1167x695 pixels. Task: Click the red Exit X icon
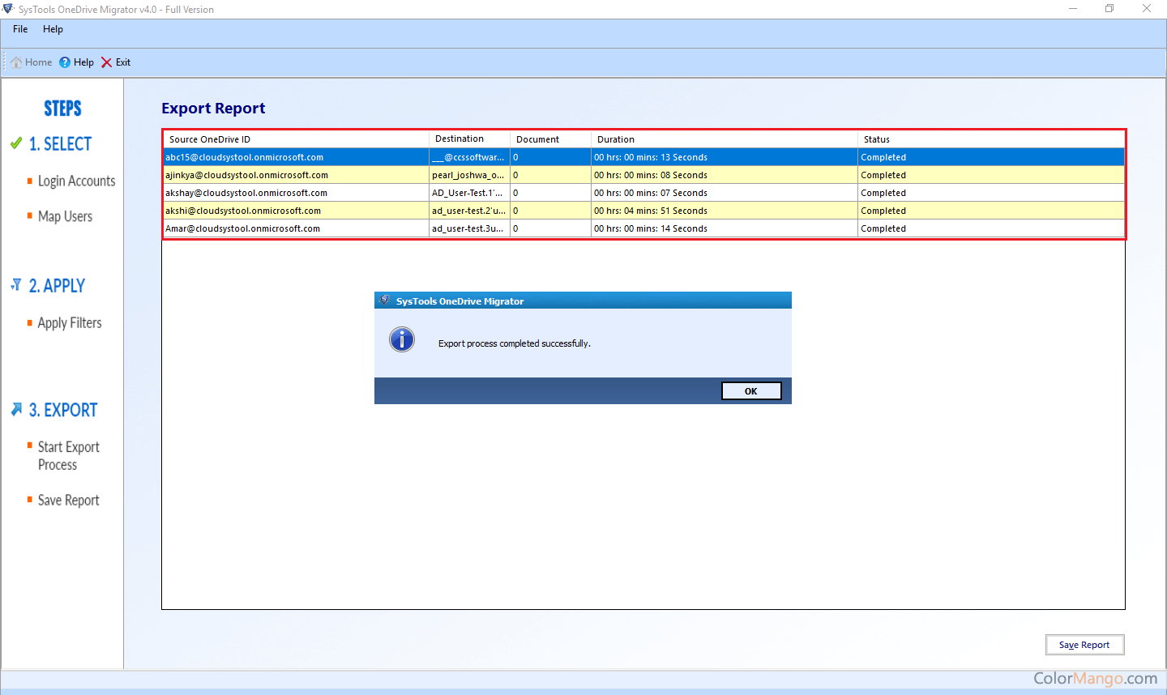click(x=106, y=62)
